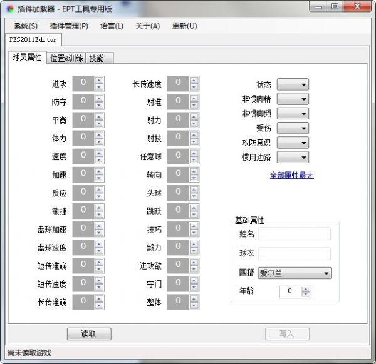Decrease the 盘球加速 value with down arrow
Viewport: 376px width, 364px height.
[x=99, y=233]
